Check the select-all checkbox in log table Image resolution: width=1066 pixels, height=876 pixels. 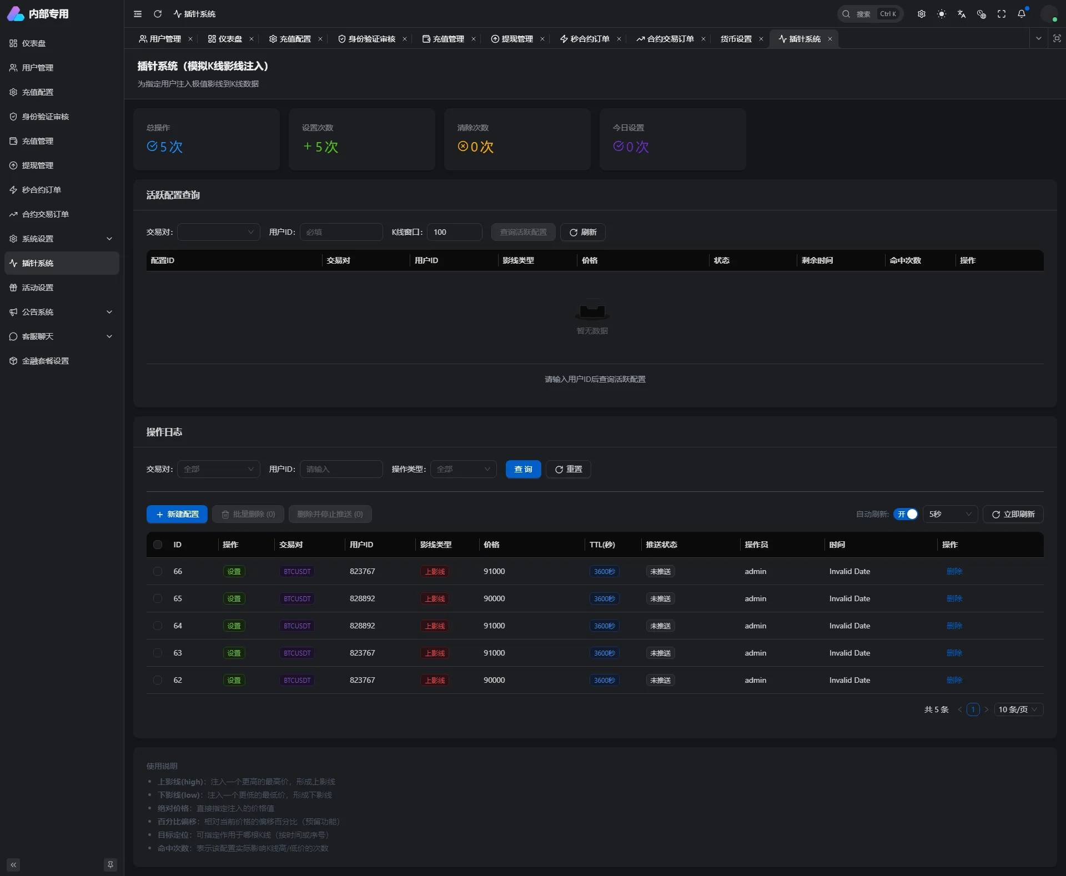[x=158, y=545]
